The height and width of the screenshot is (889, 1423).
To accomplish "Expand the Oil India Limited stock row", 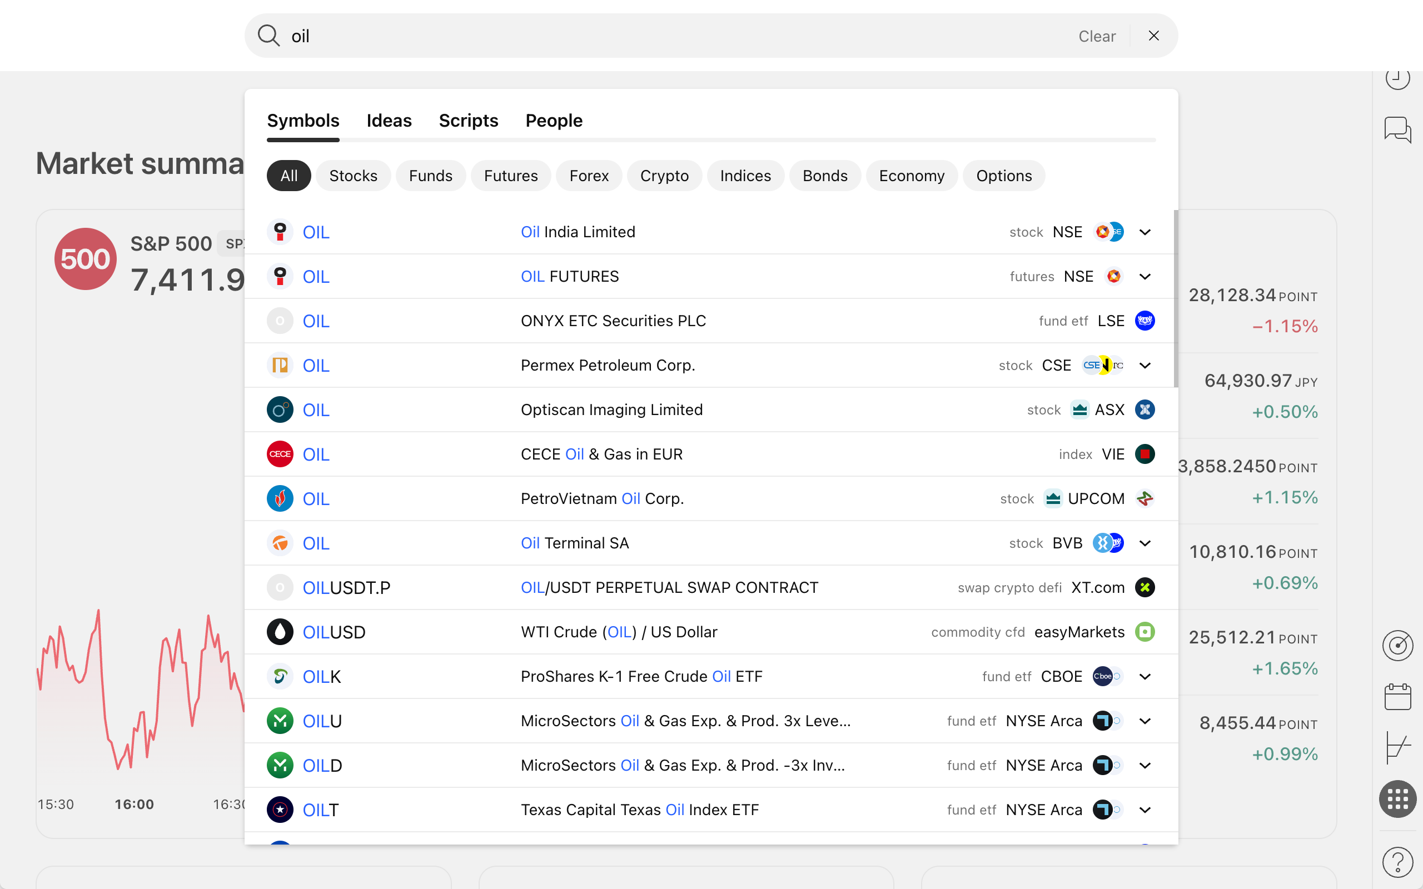I will click(1145, 232).
